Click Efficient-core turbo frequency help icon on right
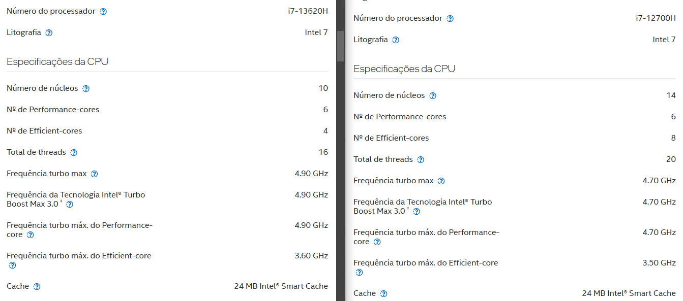This screenshot has height=301, width=683. click(x=359, y=273)
